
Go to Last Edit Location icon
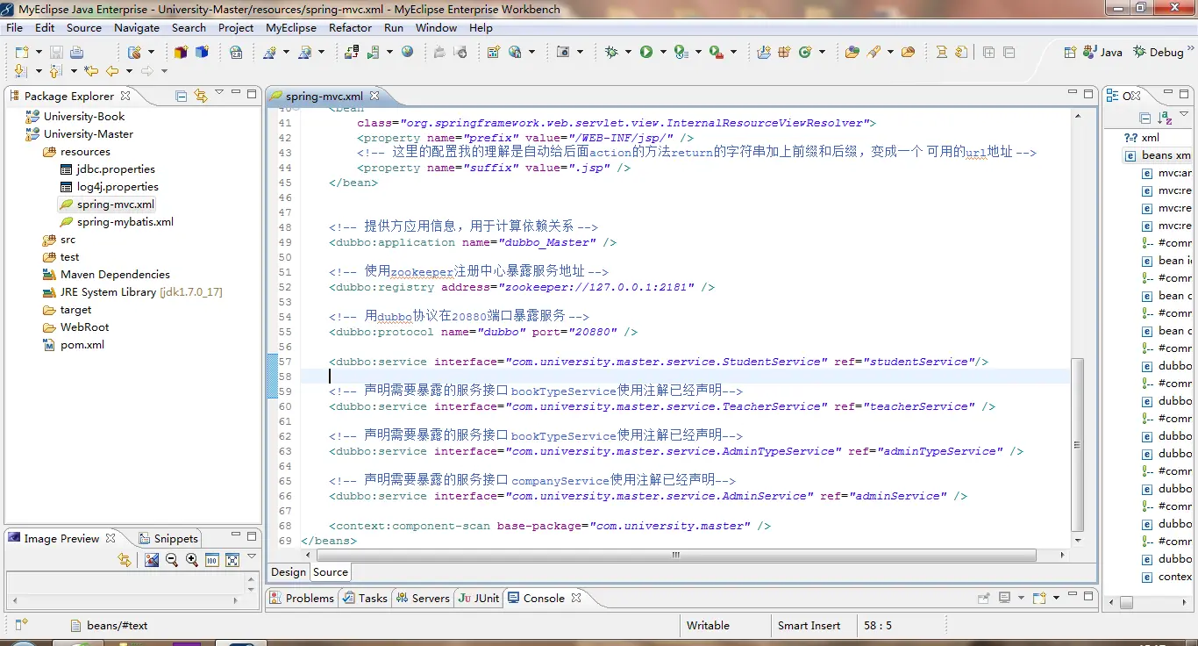90,71
